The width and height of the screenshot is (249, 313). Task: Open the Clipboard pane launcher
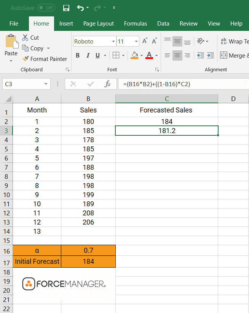(x=68, y=69)
